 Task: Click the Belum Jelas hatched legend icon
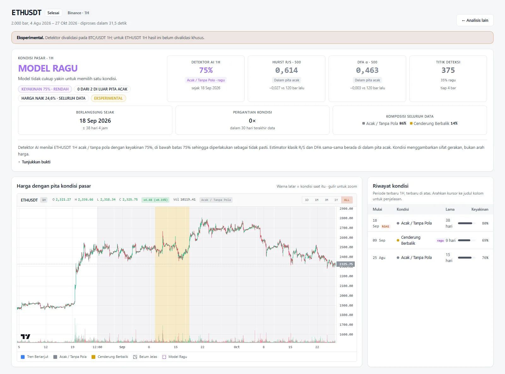tap(135, 357)
